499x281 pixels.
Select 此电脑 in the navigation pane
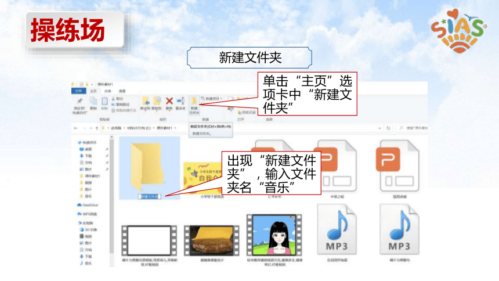(x=86, y=223)
